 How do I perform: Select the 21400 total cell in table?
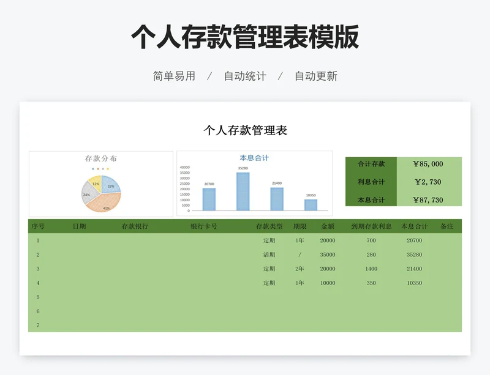click(x=415, y=269)
